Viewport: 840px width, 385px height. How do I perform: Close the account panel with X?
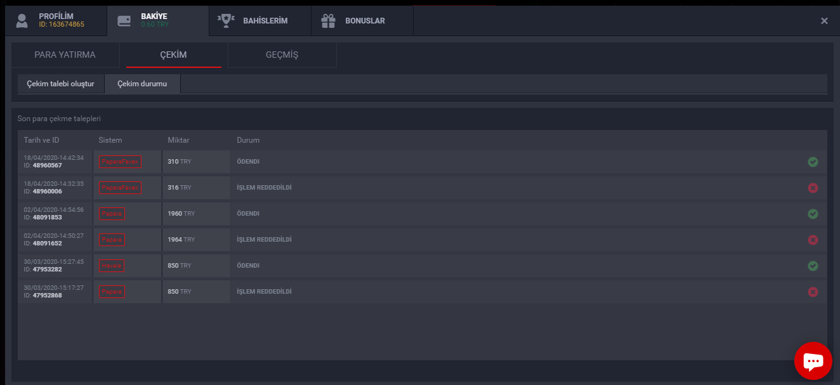pos(824,21)
